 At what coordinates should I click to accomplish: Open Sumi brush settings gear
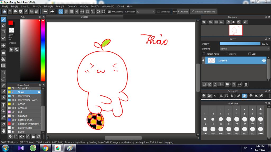pos(39,92)
